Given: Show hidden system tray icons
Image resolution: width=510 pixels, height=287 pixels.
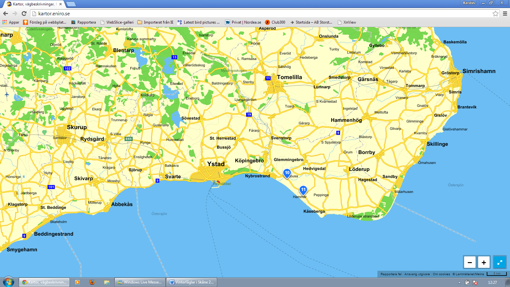Looking at the screenshot, I should [459, 283].
